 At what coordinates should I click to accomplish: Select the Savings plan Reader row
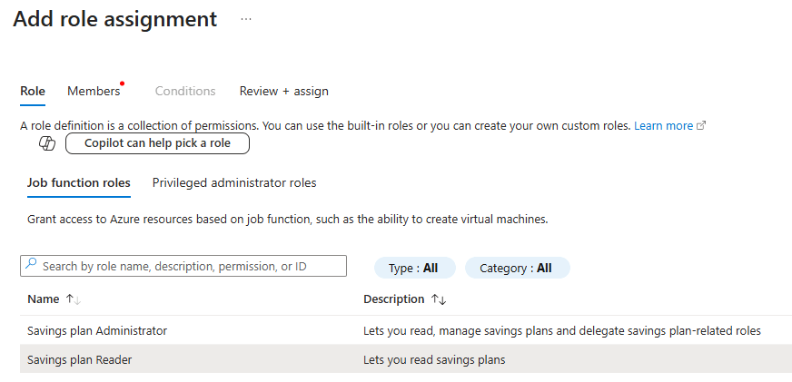80,359
